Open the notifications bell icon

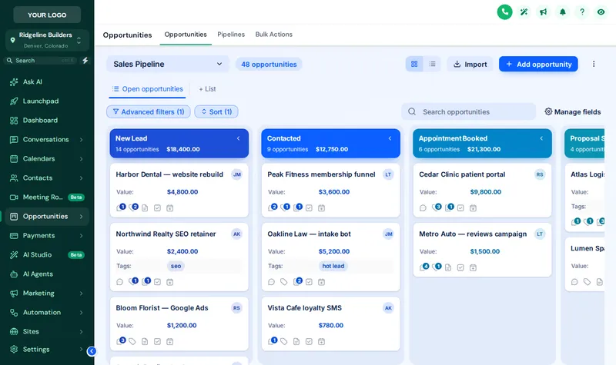[563, 12]
